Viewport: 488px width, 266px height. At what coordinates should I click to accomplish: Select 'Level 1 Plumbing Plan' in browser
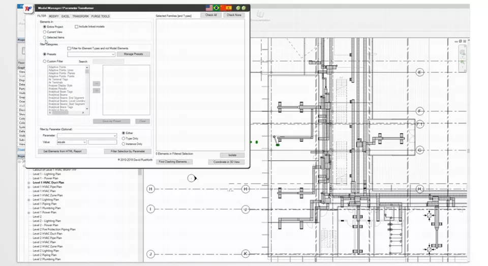(x=47, y=209)
